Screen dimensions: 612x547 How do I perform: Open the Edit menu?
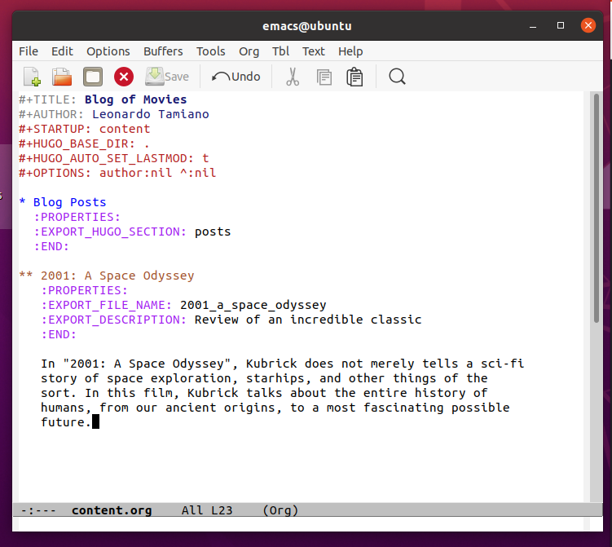click(x=62, y=51)
